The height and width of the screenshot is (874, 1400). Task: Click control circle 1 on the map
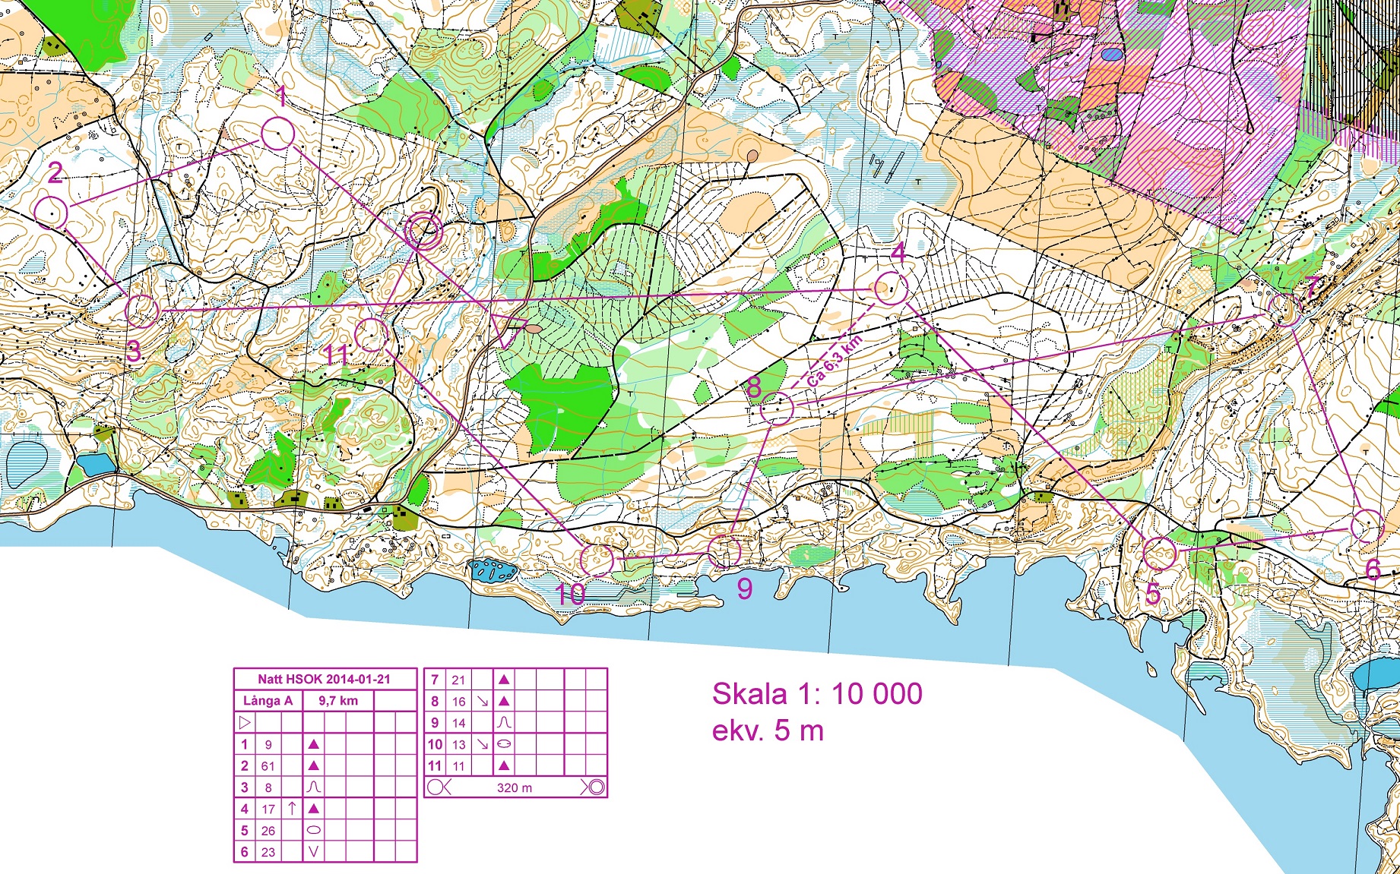click(x=277, y=134)
